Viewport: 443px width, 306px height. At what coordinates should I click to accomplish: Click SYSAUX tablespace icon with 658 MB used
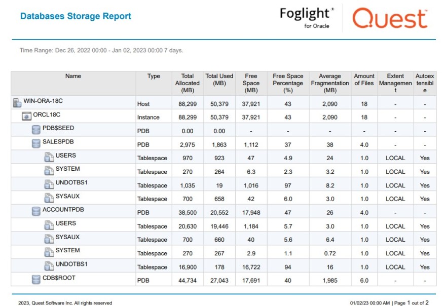[x=49, y=198]
